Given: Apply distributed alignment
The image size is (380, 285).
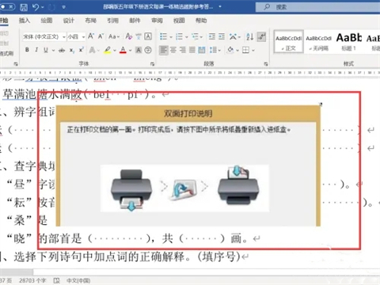Looking at the screenshot, I should (x=202, y=50).
